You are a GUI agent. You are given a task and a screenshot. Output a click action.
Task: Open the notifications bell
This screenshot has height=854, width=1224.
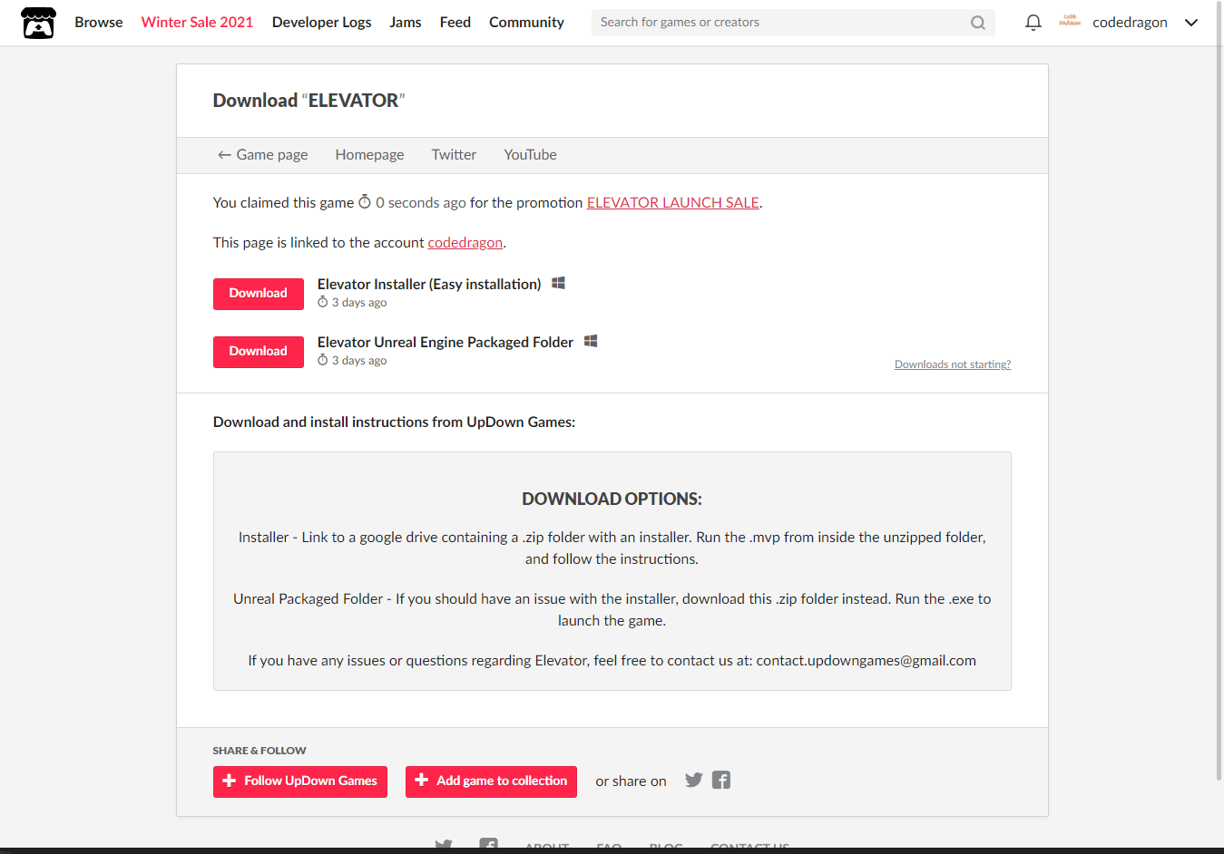[x=1033, y=23]
